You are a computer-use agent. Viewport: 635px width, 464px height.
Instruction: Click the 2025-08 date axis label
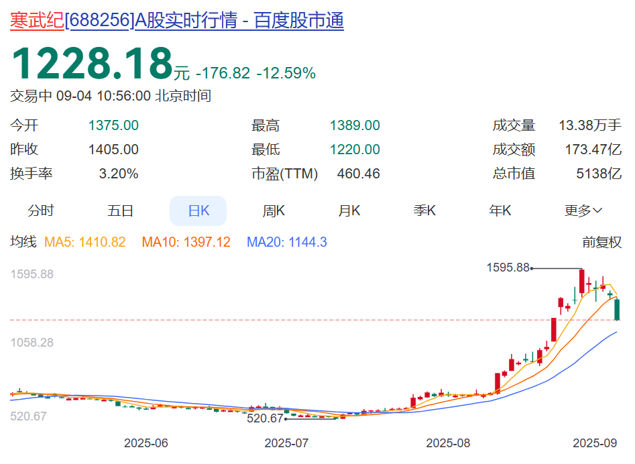[x=448, y=443]
